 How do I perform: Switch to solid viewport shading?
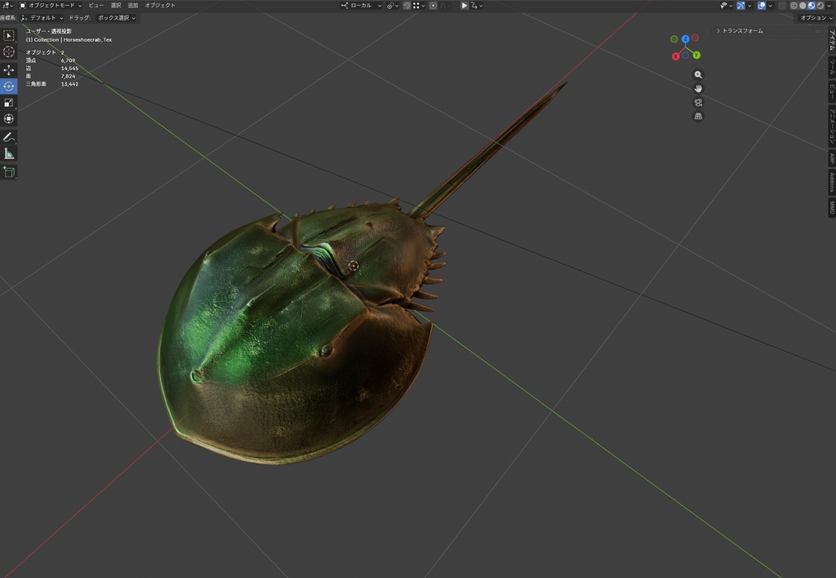(803, 6)
